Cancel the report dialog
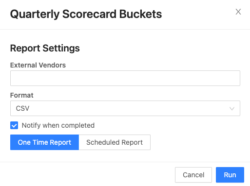This screenshot has width=250, height=186. [193, 175]
